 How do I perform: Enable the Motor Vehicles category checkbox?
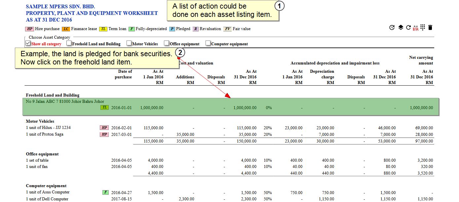click(x=129, y=43)
